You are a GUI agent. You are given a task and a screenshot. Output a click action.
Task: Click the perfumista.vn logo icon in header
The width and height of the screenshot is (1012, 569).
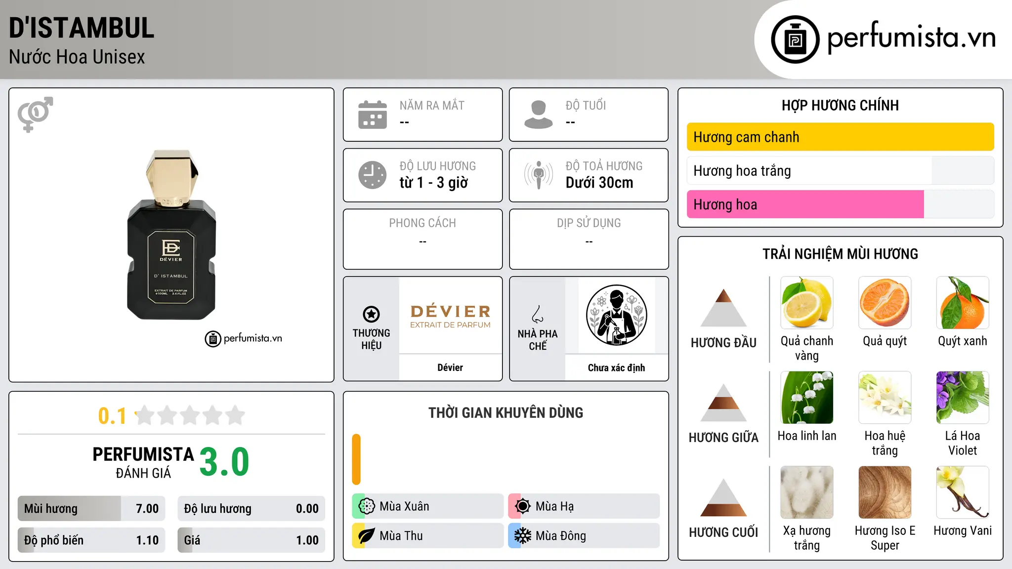pos(795,40)
